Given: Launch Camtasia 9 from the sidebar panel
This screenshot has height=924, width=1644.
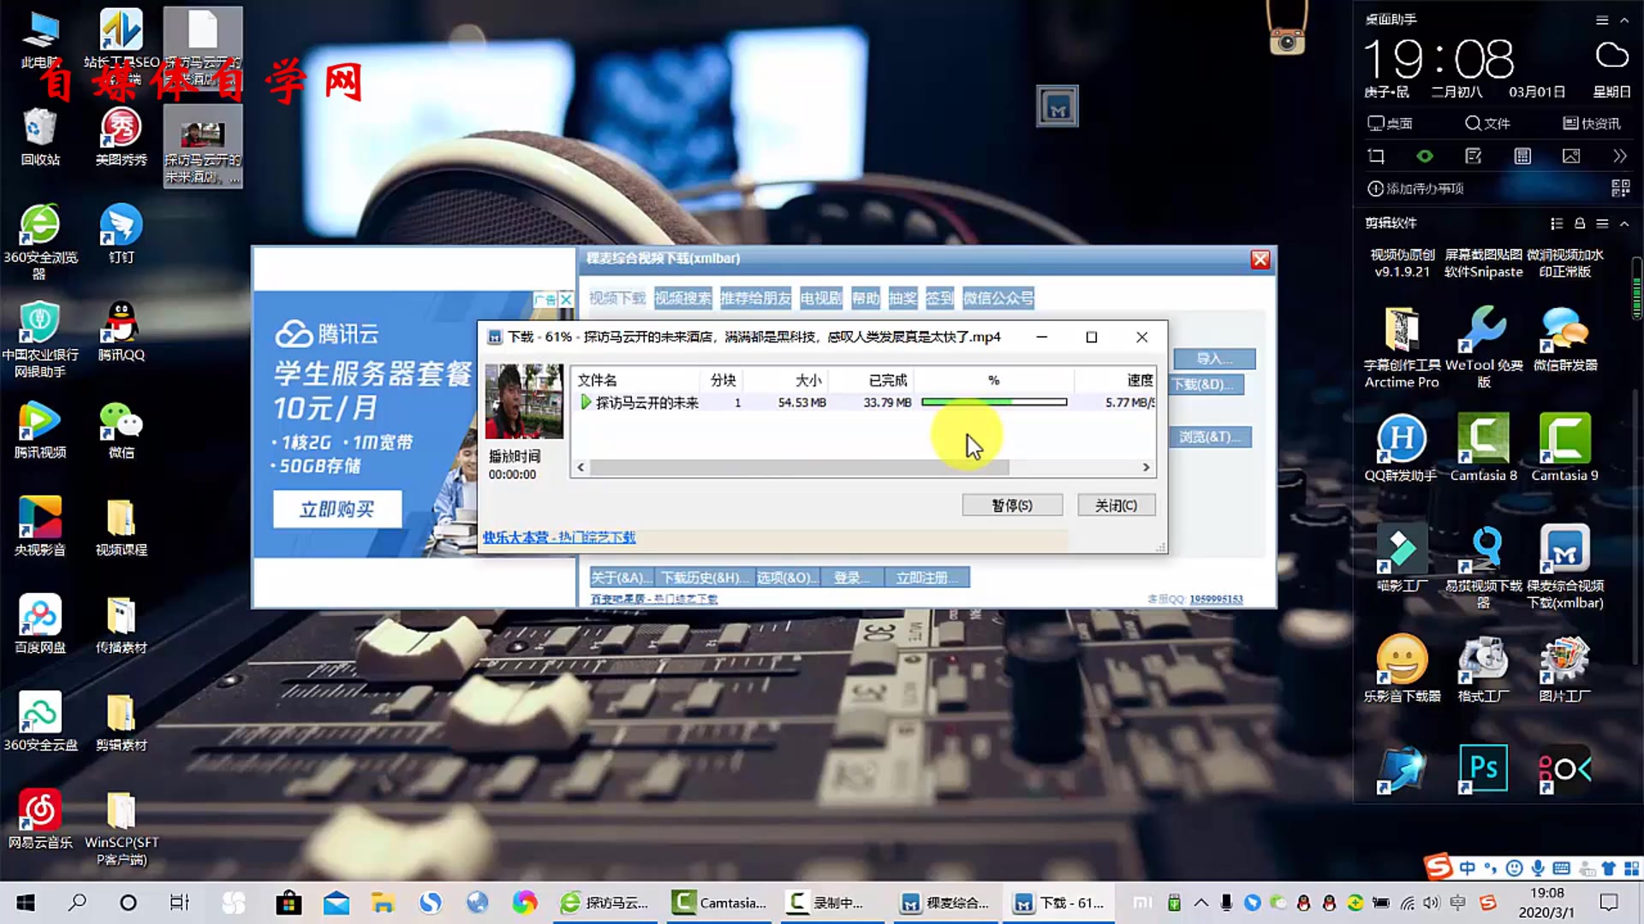Looking at the screenshot, I should [x=1564, y=438].
